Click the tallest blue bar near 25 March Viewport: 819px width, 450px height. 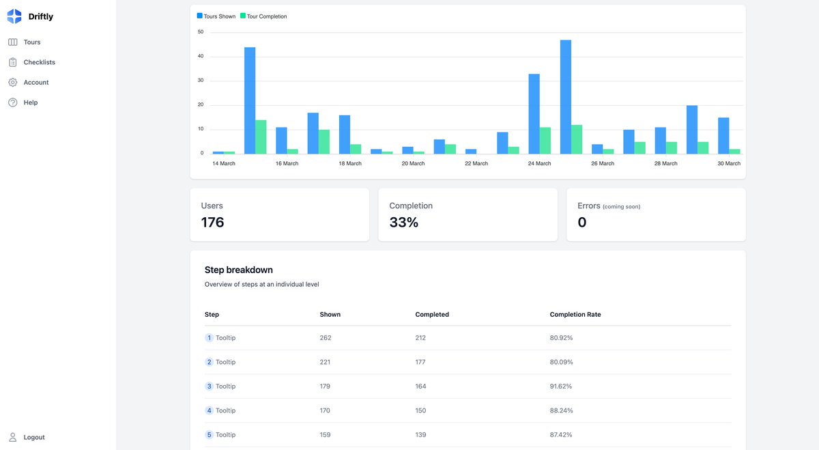point(566,96)
